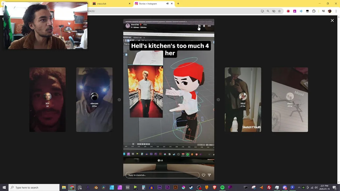340x191 pixels.
Task: Open the Chrome profile avatar menu
Action: point(330,11)
